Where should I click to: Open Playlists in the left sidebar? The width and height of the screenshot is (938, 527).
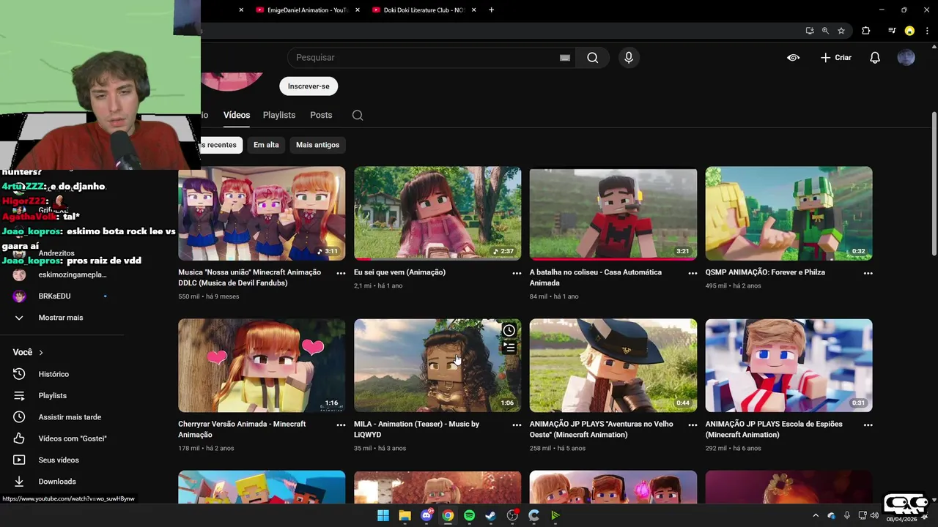tap(52, 396)
